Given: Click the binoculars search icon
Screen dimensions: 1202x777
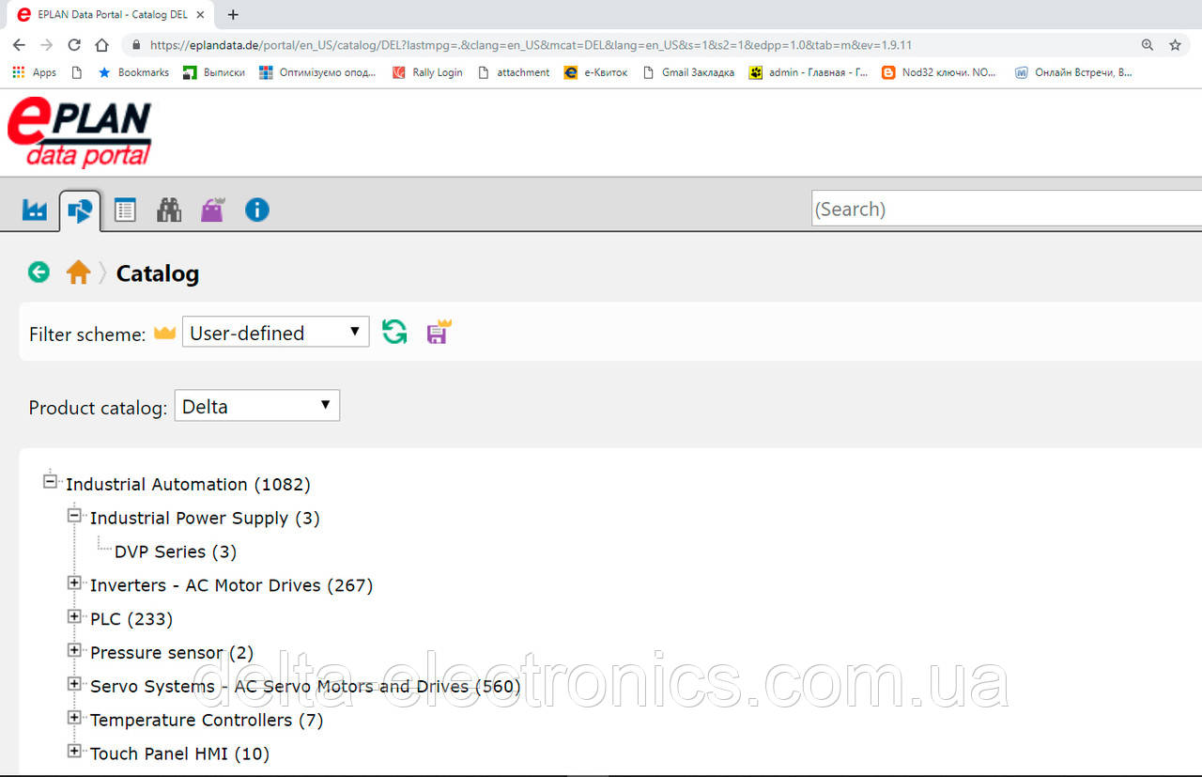Looking at the screenshot, I should tap(169, 210).
